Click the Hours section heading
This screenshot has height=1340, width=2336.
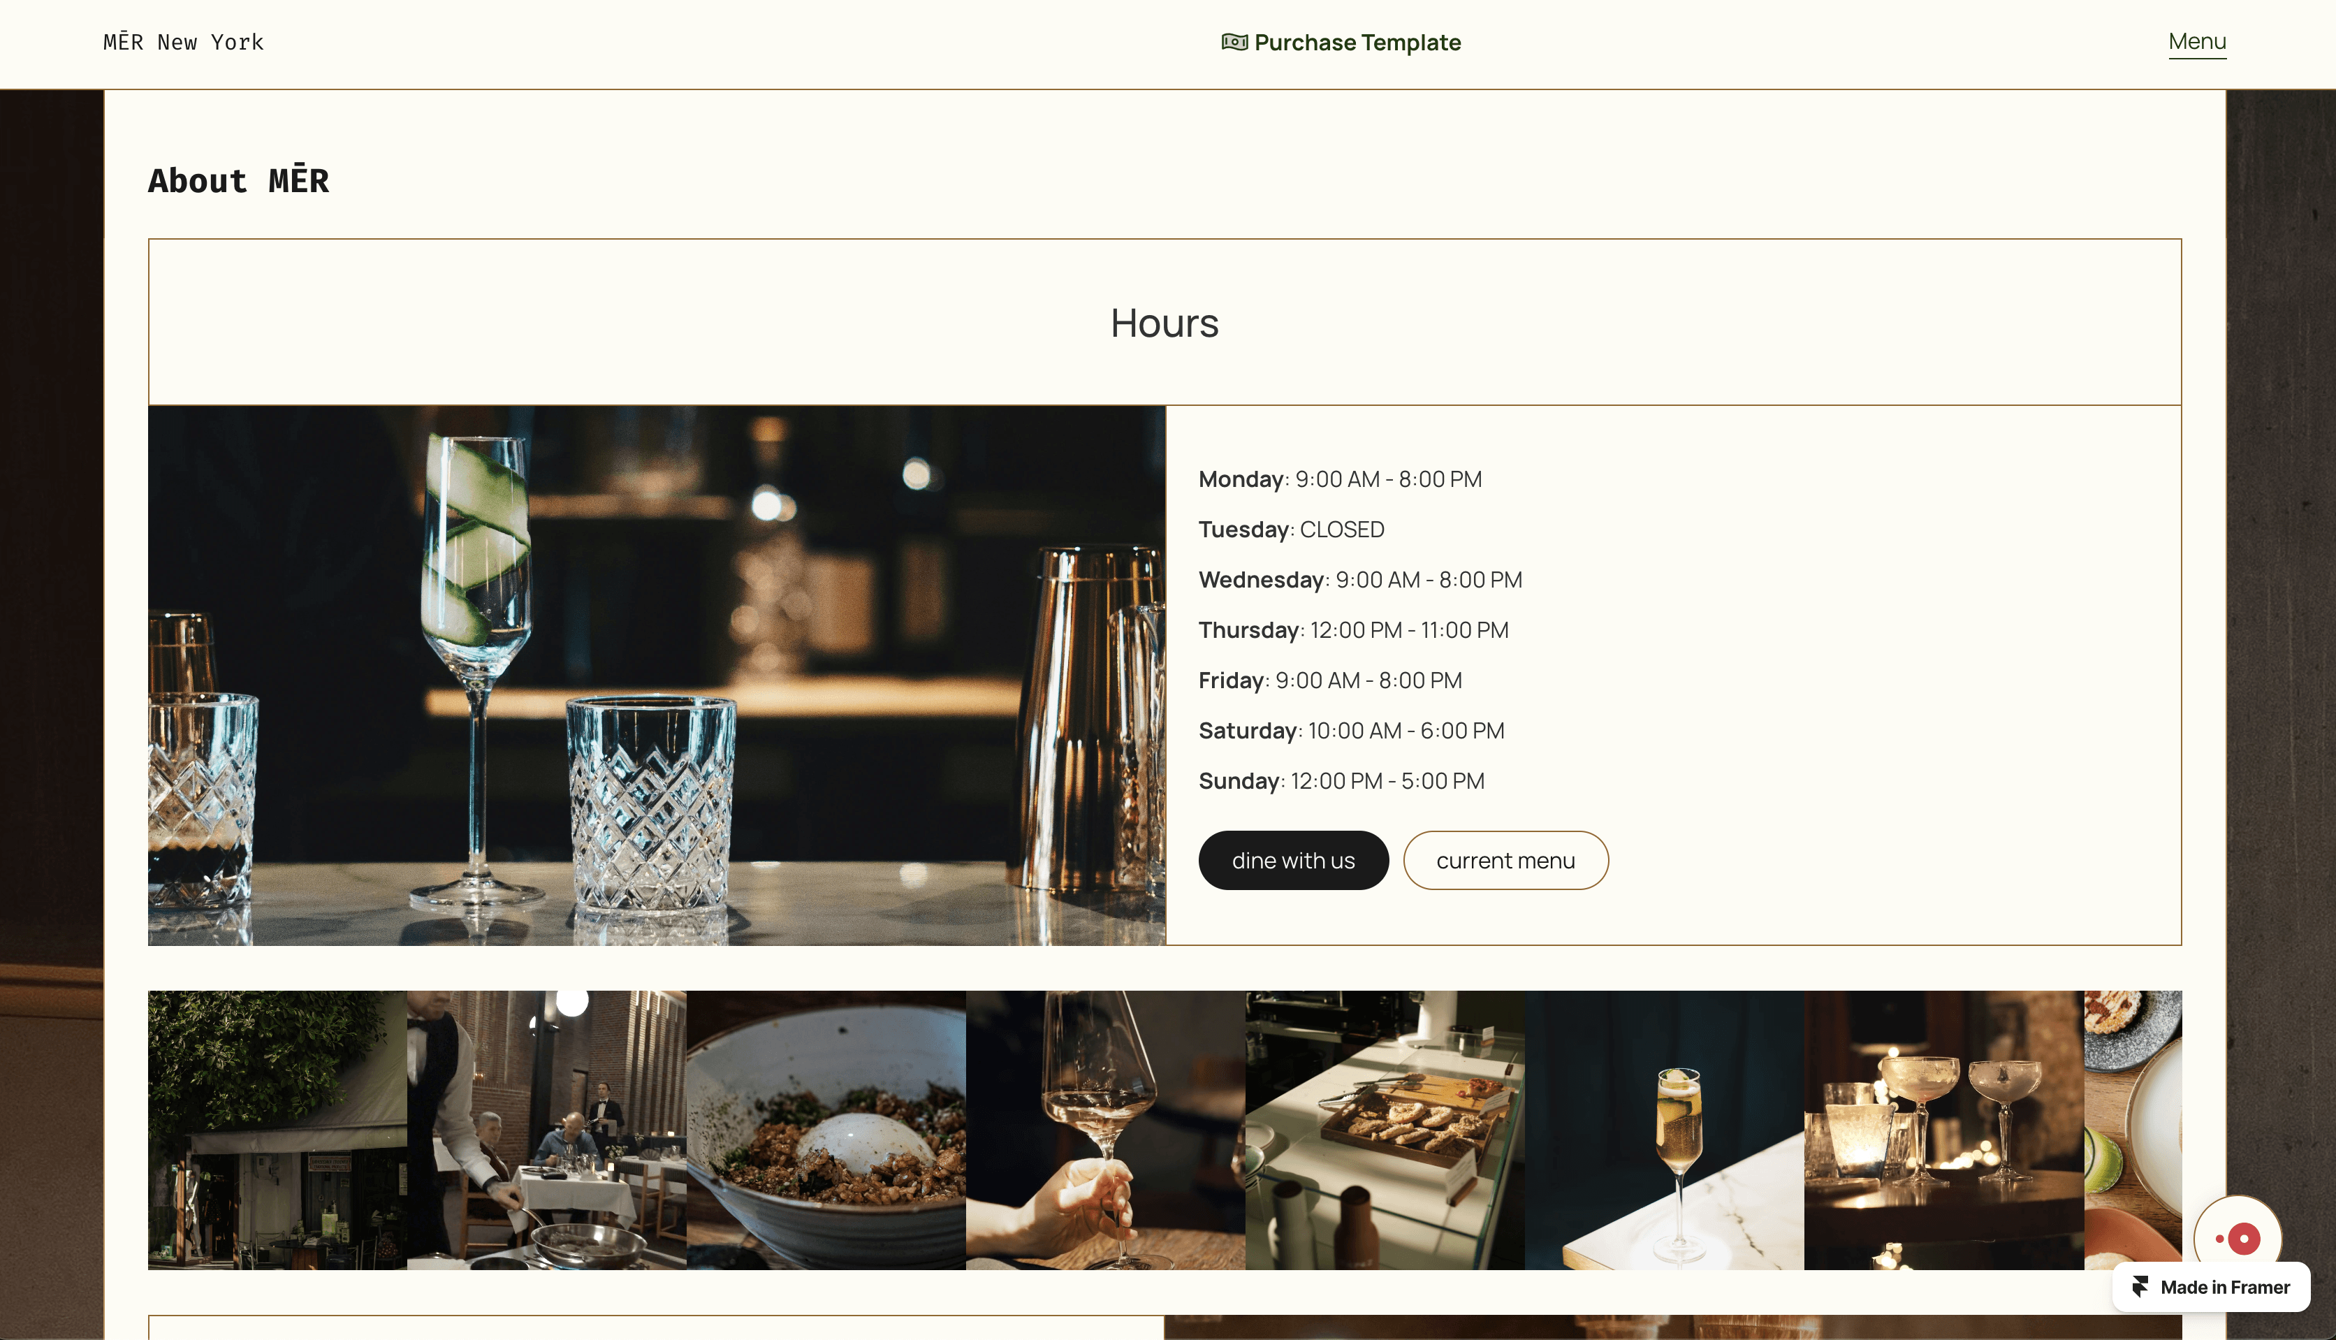pyautogui.click(x=1165, y=323)
